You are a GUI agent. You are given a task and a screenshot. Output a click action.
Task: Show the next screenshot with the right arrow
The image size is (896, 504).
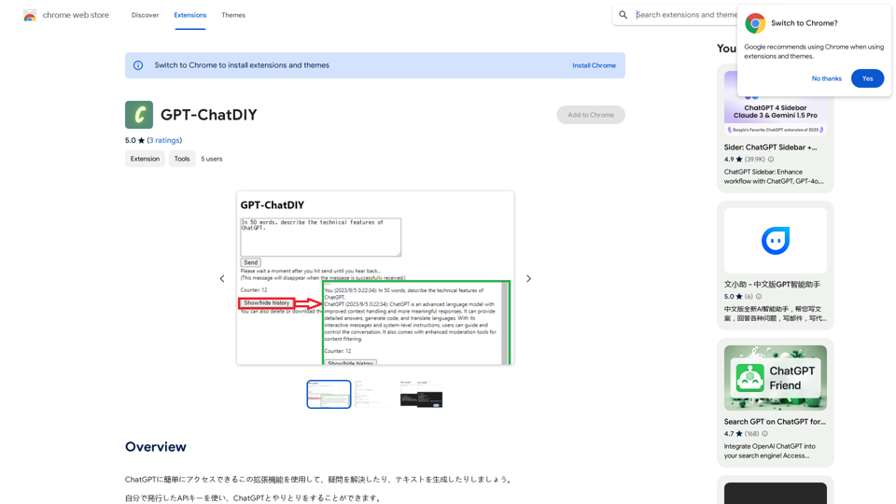(528, 278)
